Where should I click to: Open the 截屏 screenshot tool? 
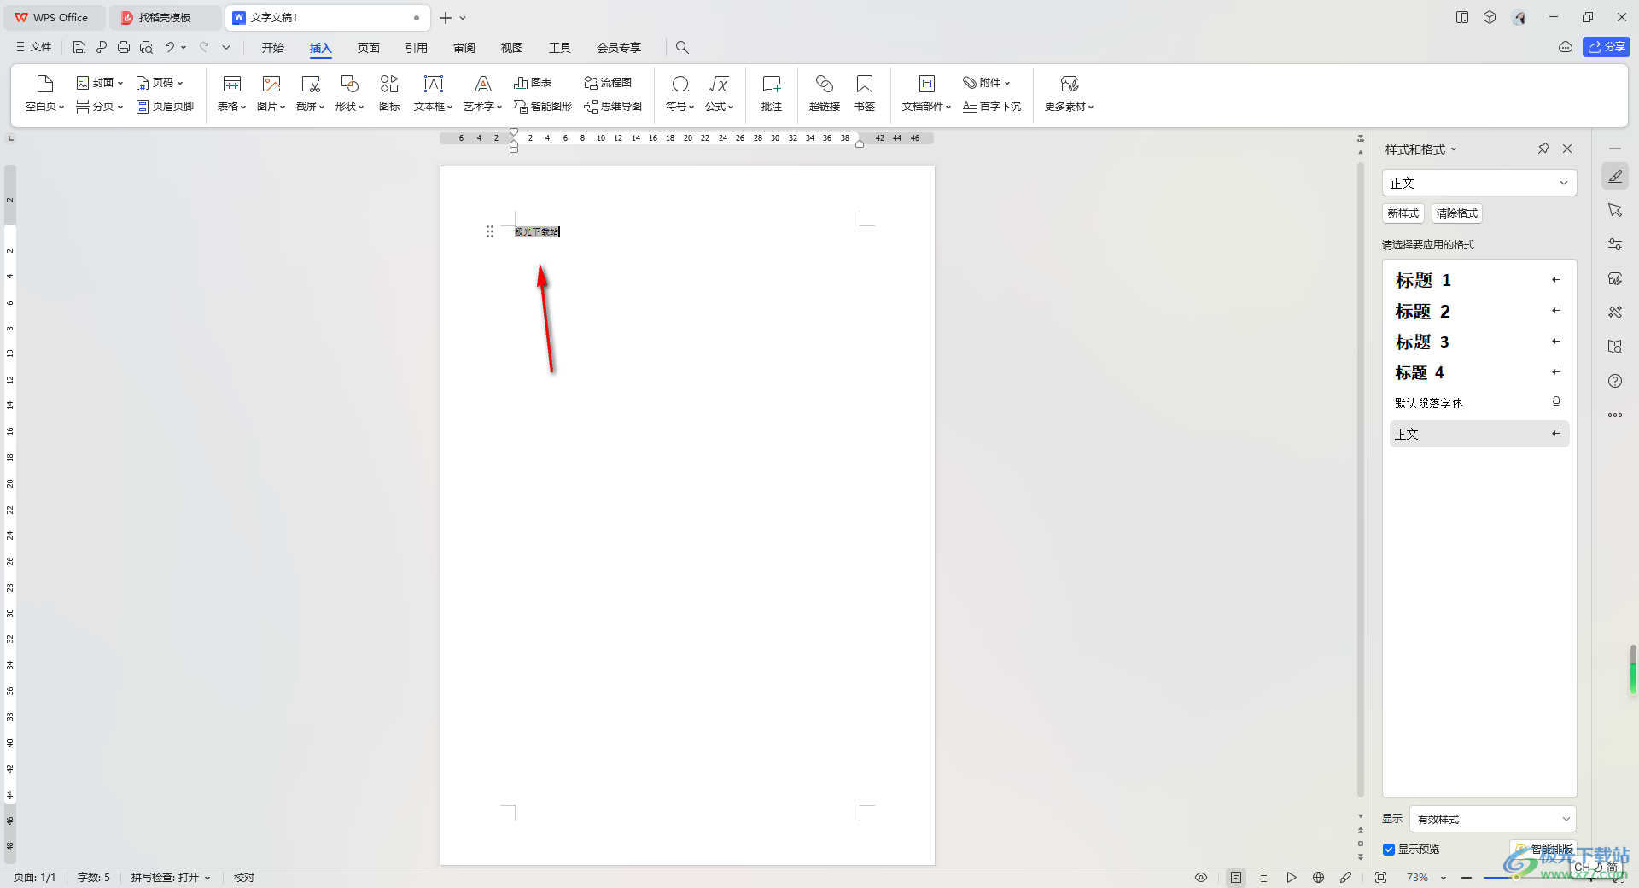[310, 94]
